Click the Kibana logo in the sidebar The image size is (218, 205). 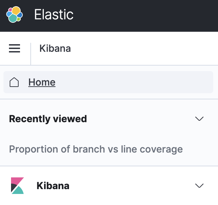click(17, 186)
